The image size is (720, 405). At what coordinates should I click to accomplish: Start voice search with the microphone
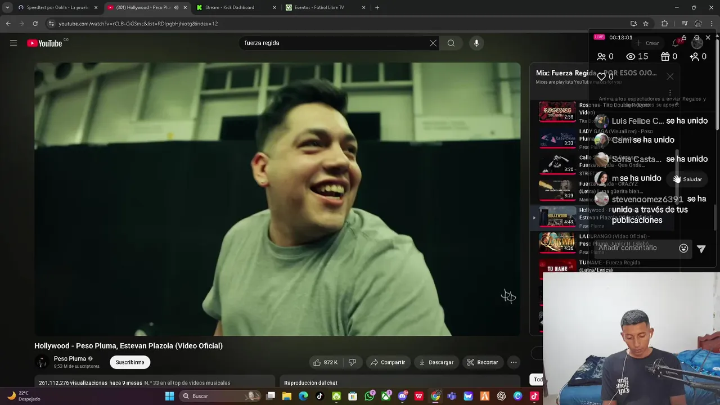[476, 43]
